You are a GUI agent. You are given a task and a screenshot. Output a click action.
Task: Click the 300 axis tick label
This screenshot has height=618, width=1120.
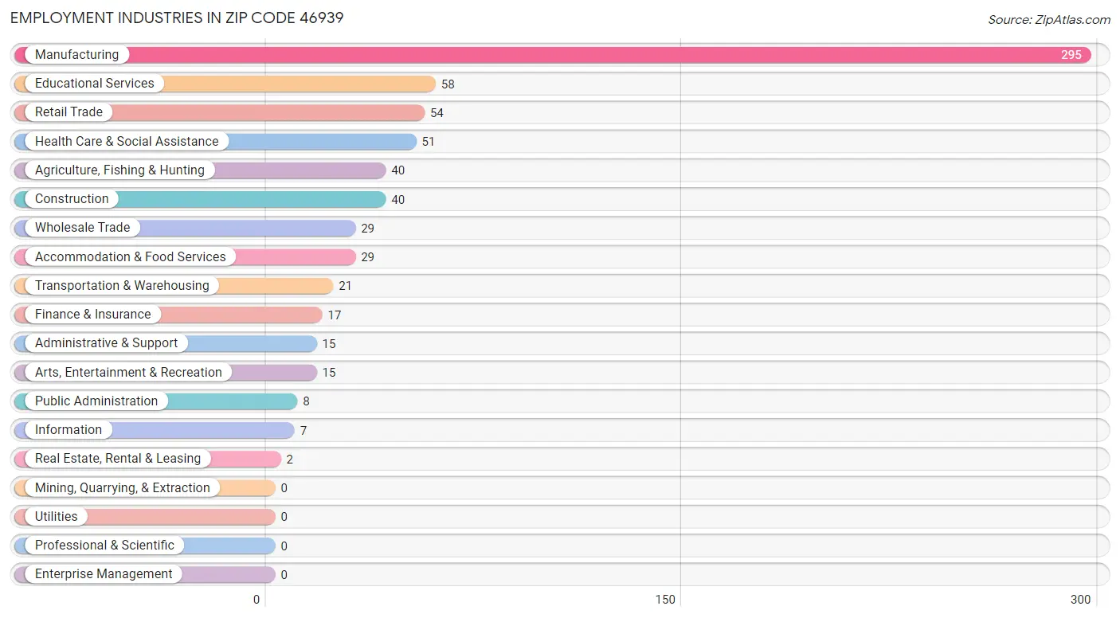pyautogui.click(x=1081, y=600)
